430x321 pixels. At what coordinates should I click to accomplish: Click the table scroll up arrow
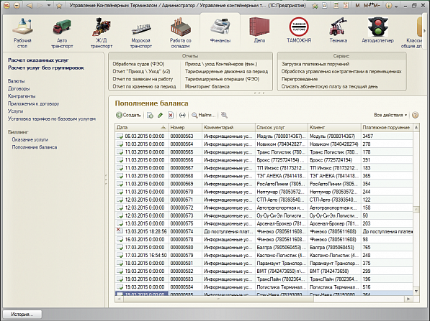[x=416, y=127]
